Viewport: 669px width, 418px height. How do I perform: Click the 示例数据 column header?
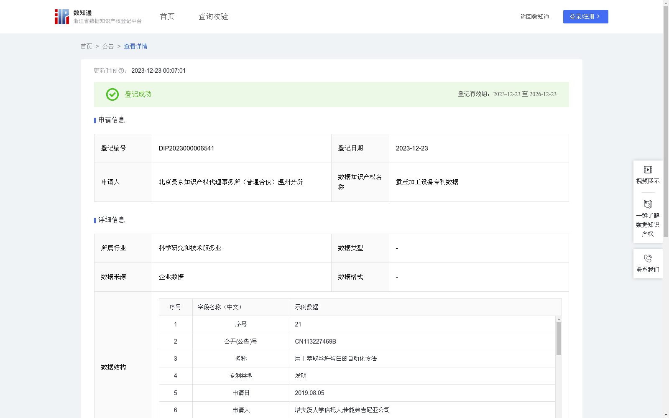pos(426,307)
